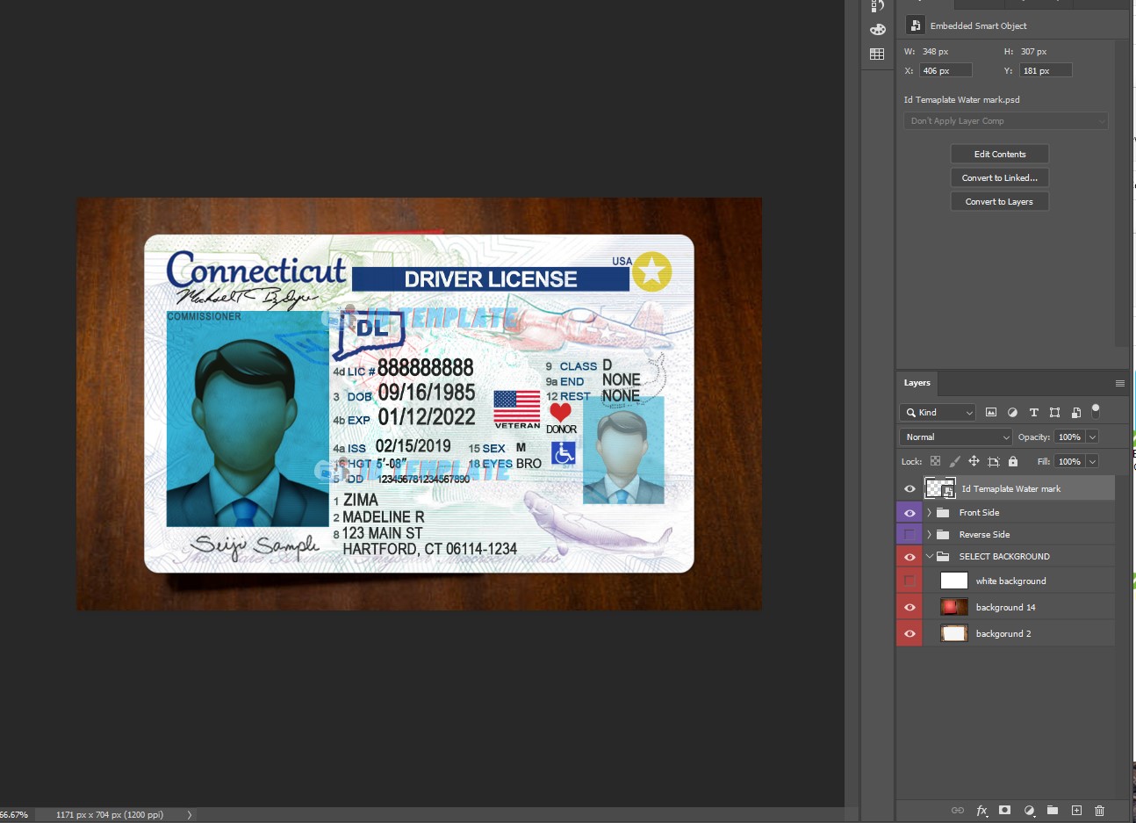1136x823 pixels.
Task: Open Don't Apply Layer Comp dropdown
Action: 1006,121
